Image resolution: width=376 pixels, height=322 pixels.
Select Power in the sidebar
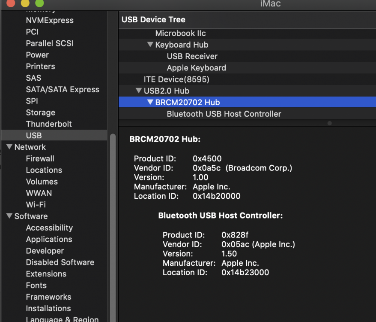(37, 55)
